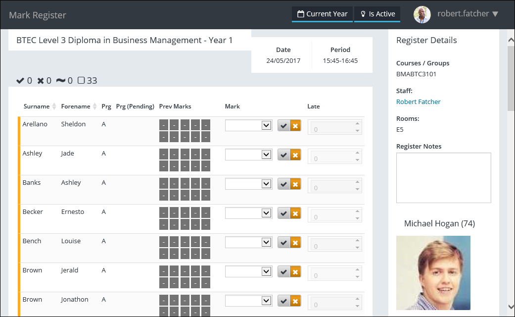Increase Late minutes for Sheldon Arellano
The image size is (515, 317).
357,124
